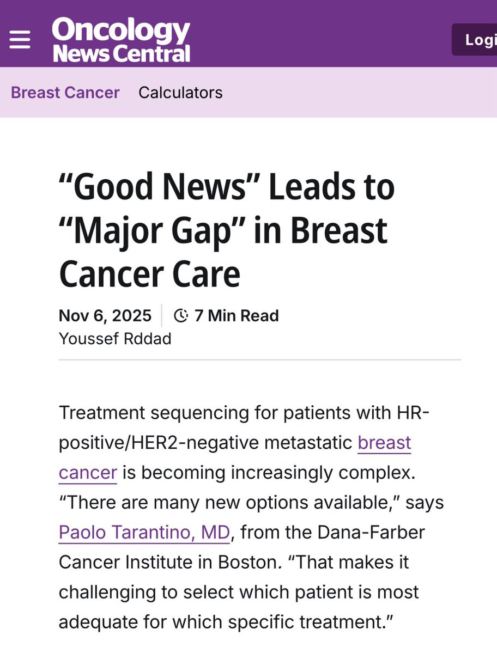The height and width of the screenshot is (653, 497).
Task: Click the "Dana-Farber" text in the paragraph
Action: 371,532
